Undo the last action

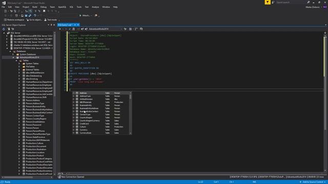pyautogui.click(x=35, y=15)
